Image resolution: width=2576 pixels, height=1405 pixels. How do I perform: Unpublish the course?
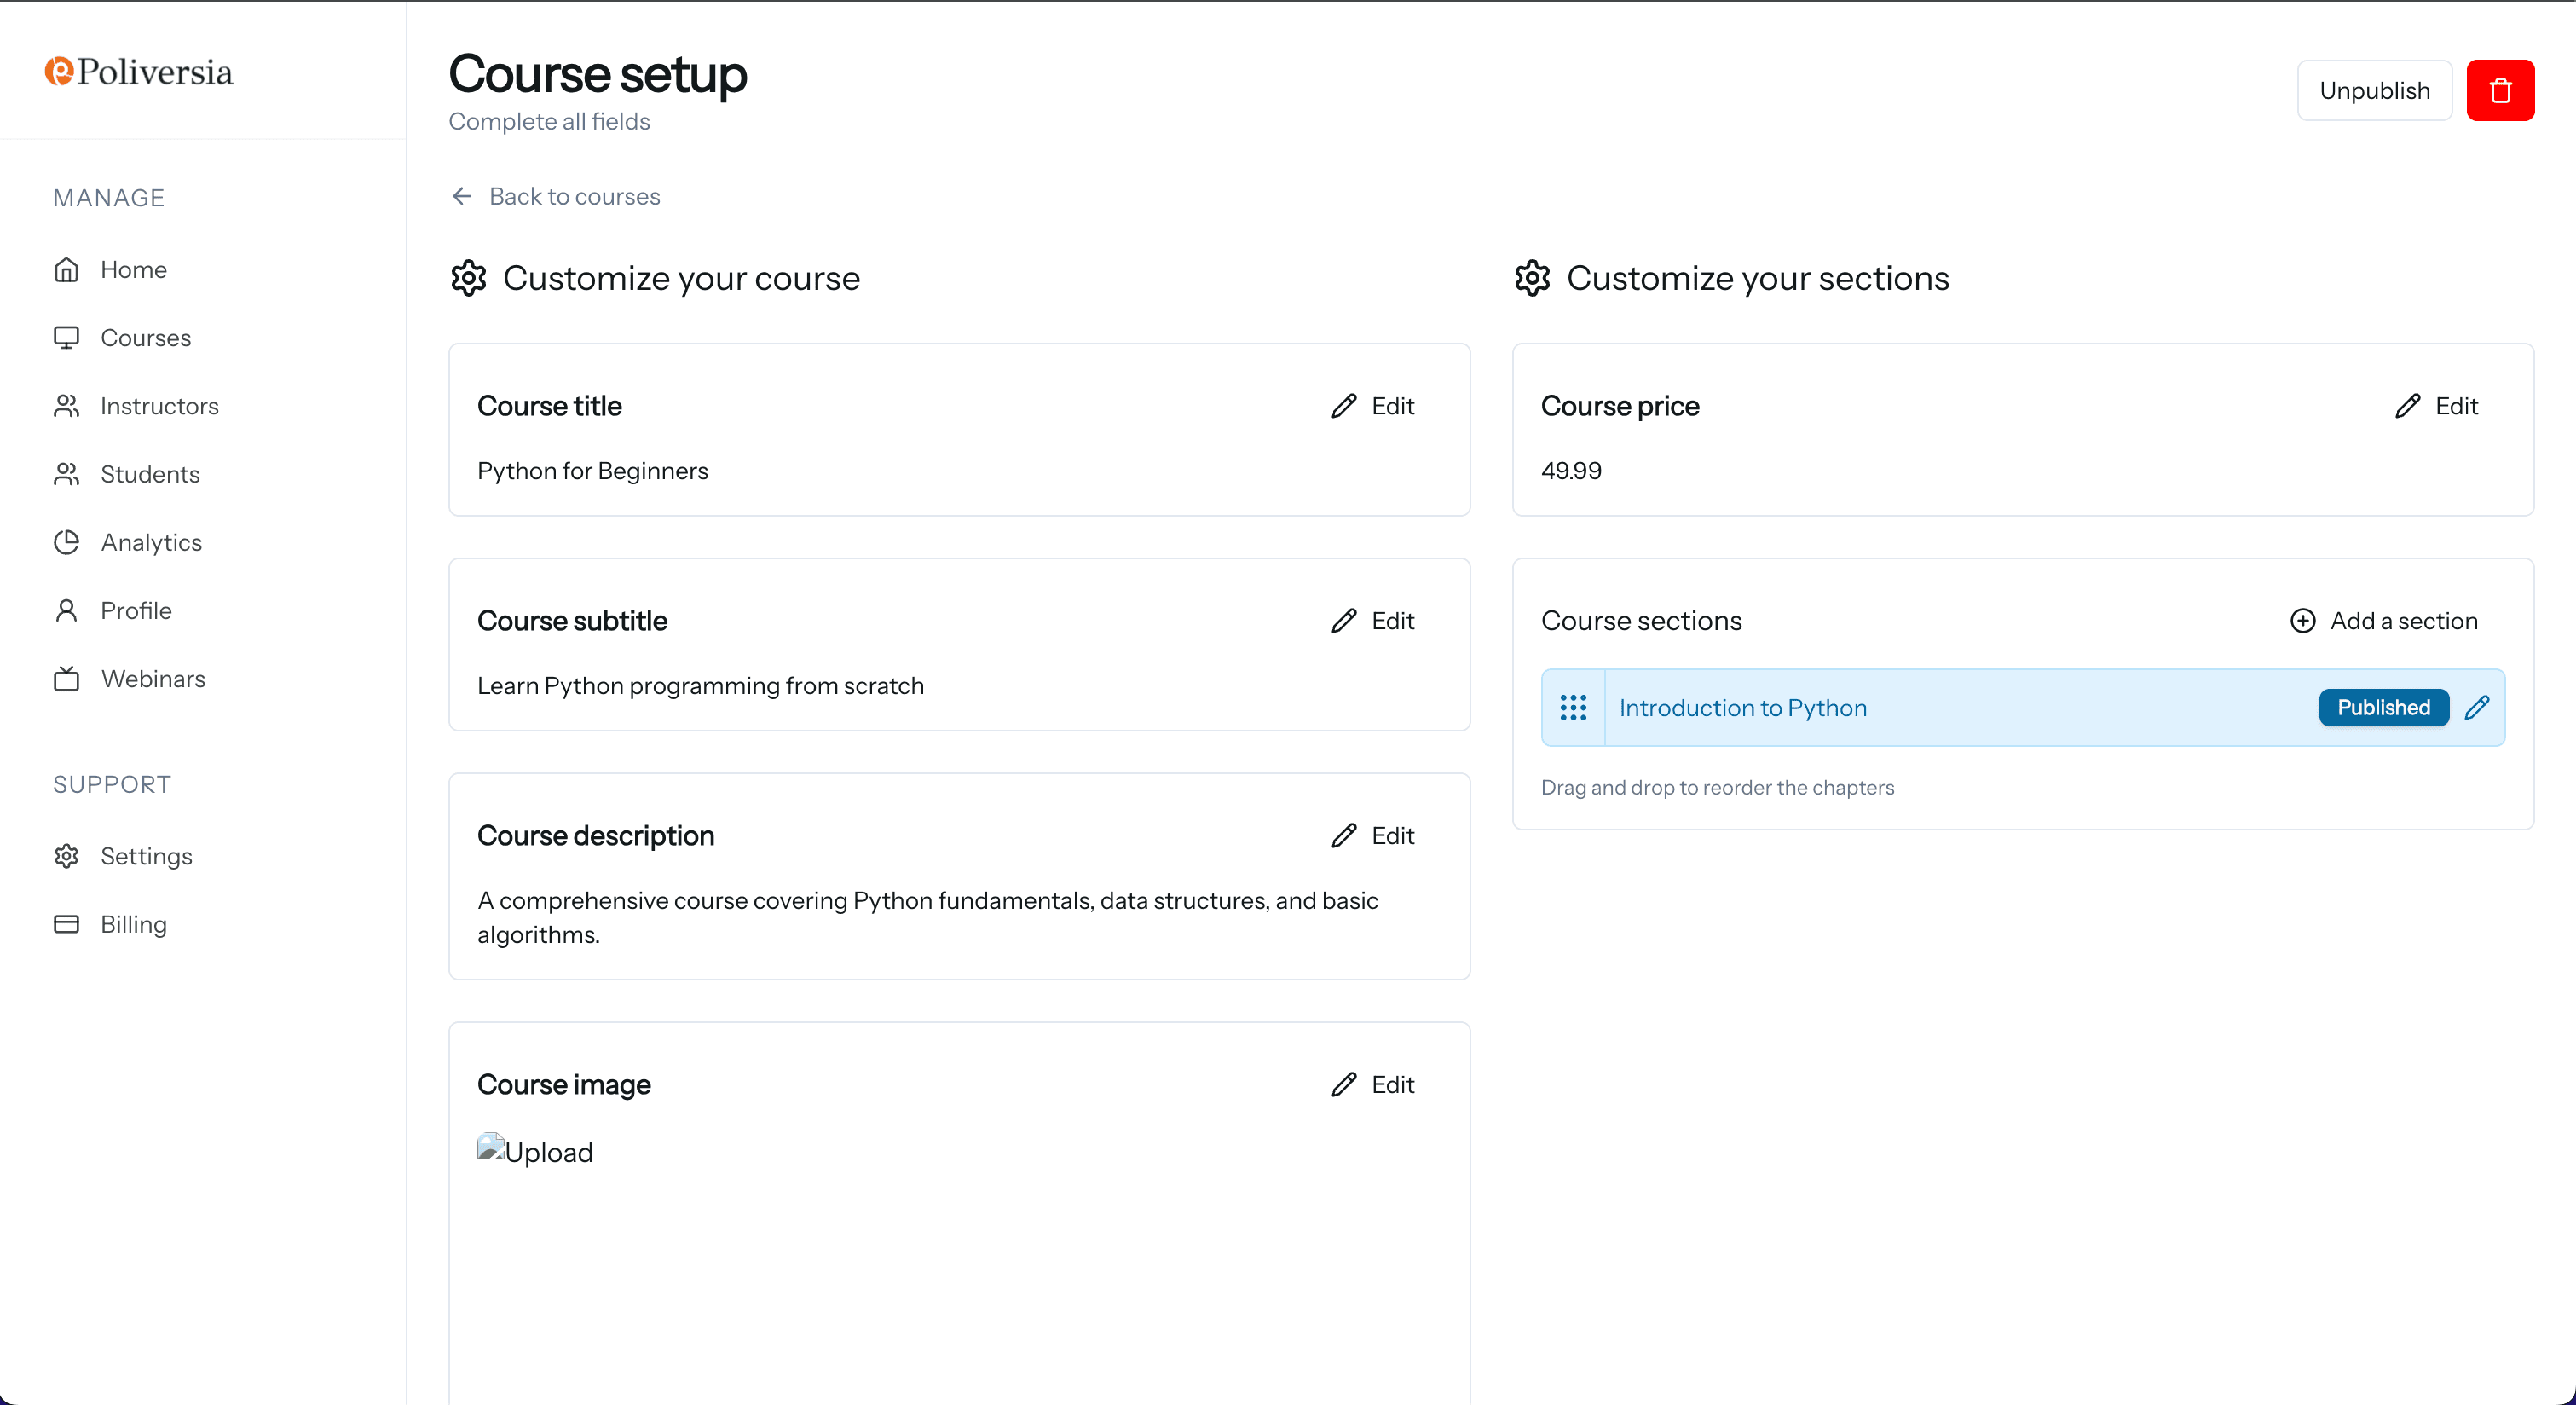click(x=2373, y=90)
